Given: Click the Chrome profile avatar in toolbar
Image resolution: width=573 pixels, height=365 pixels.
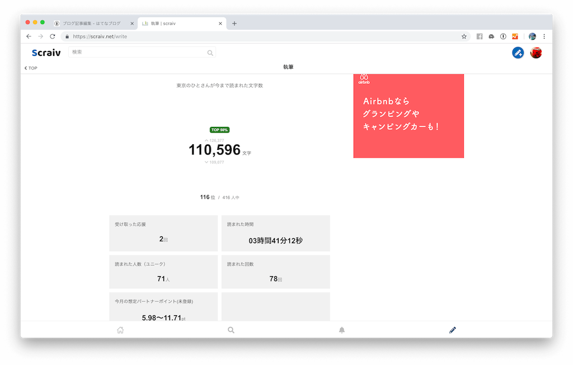Looking at the screenshot, I should coord(532,36).
